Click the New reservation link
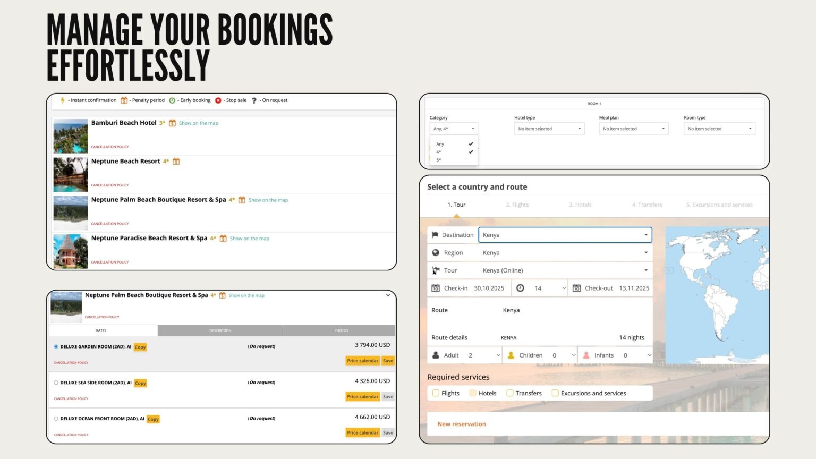This screenshot has width=816, height=459. click(x=461, y=424)
